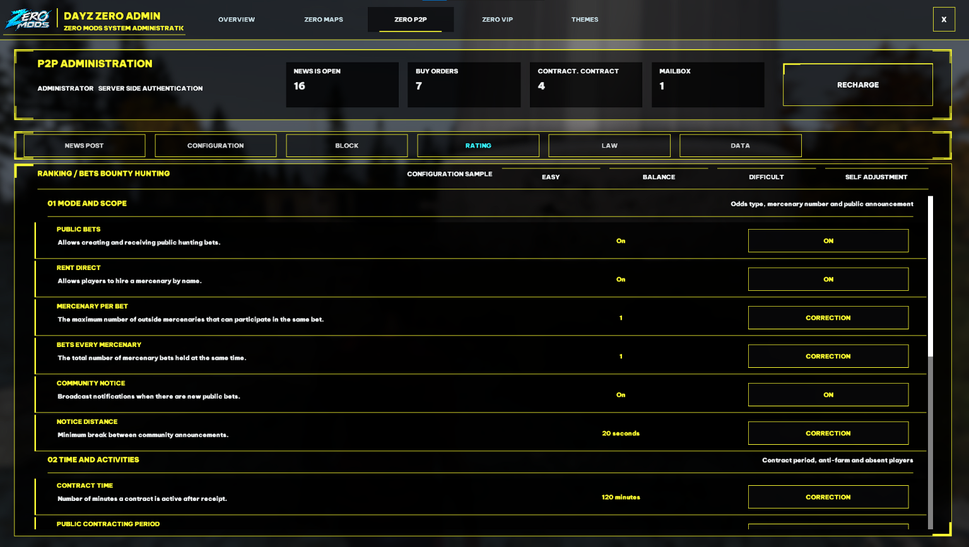Click 'RANKING / BETS BOUNTY HUNTING' title
The height and width of the screenshot is (547, 969).
tap(103, 174)
